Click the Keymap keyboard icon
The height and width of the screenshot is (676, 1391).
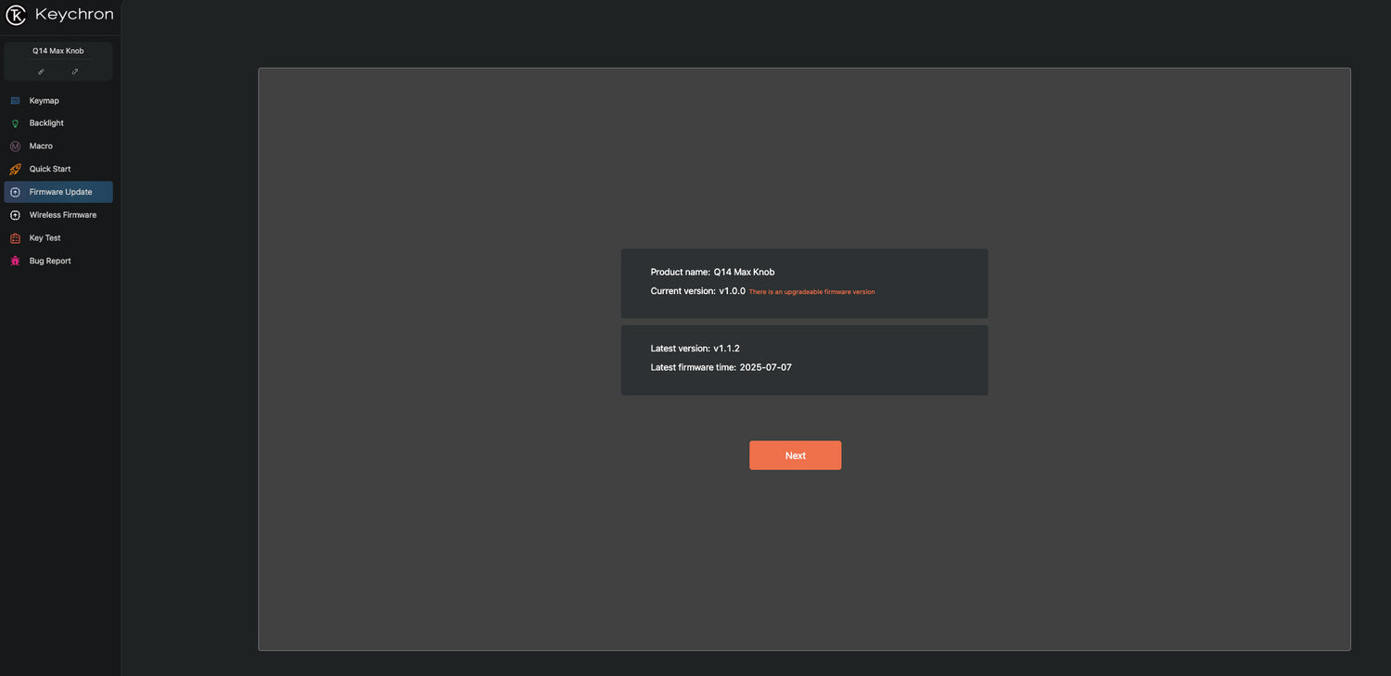(15, 100)
